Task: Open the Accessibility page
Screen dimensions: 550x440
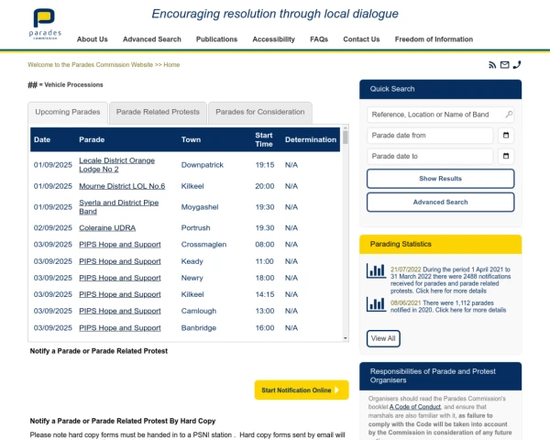Action: tap(273, 39)
